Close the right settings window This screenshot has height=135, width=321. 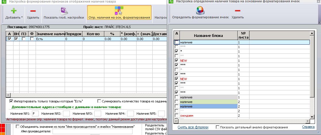click(x=319, y=1)
